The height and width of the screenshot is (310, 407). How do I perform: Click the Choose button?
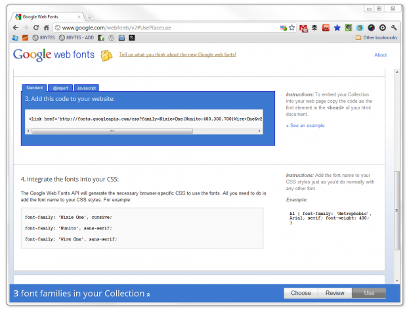tap(301, 293)
